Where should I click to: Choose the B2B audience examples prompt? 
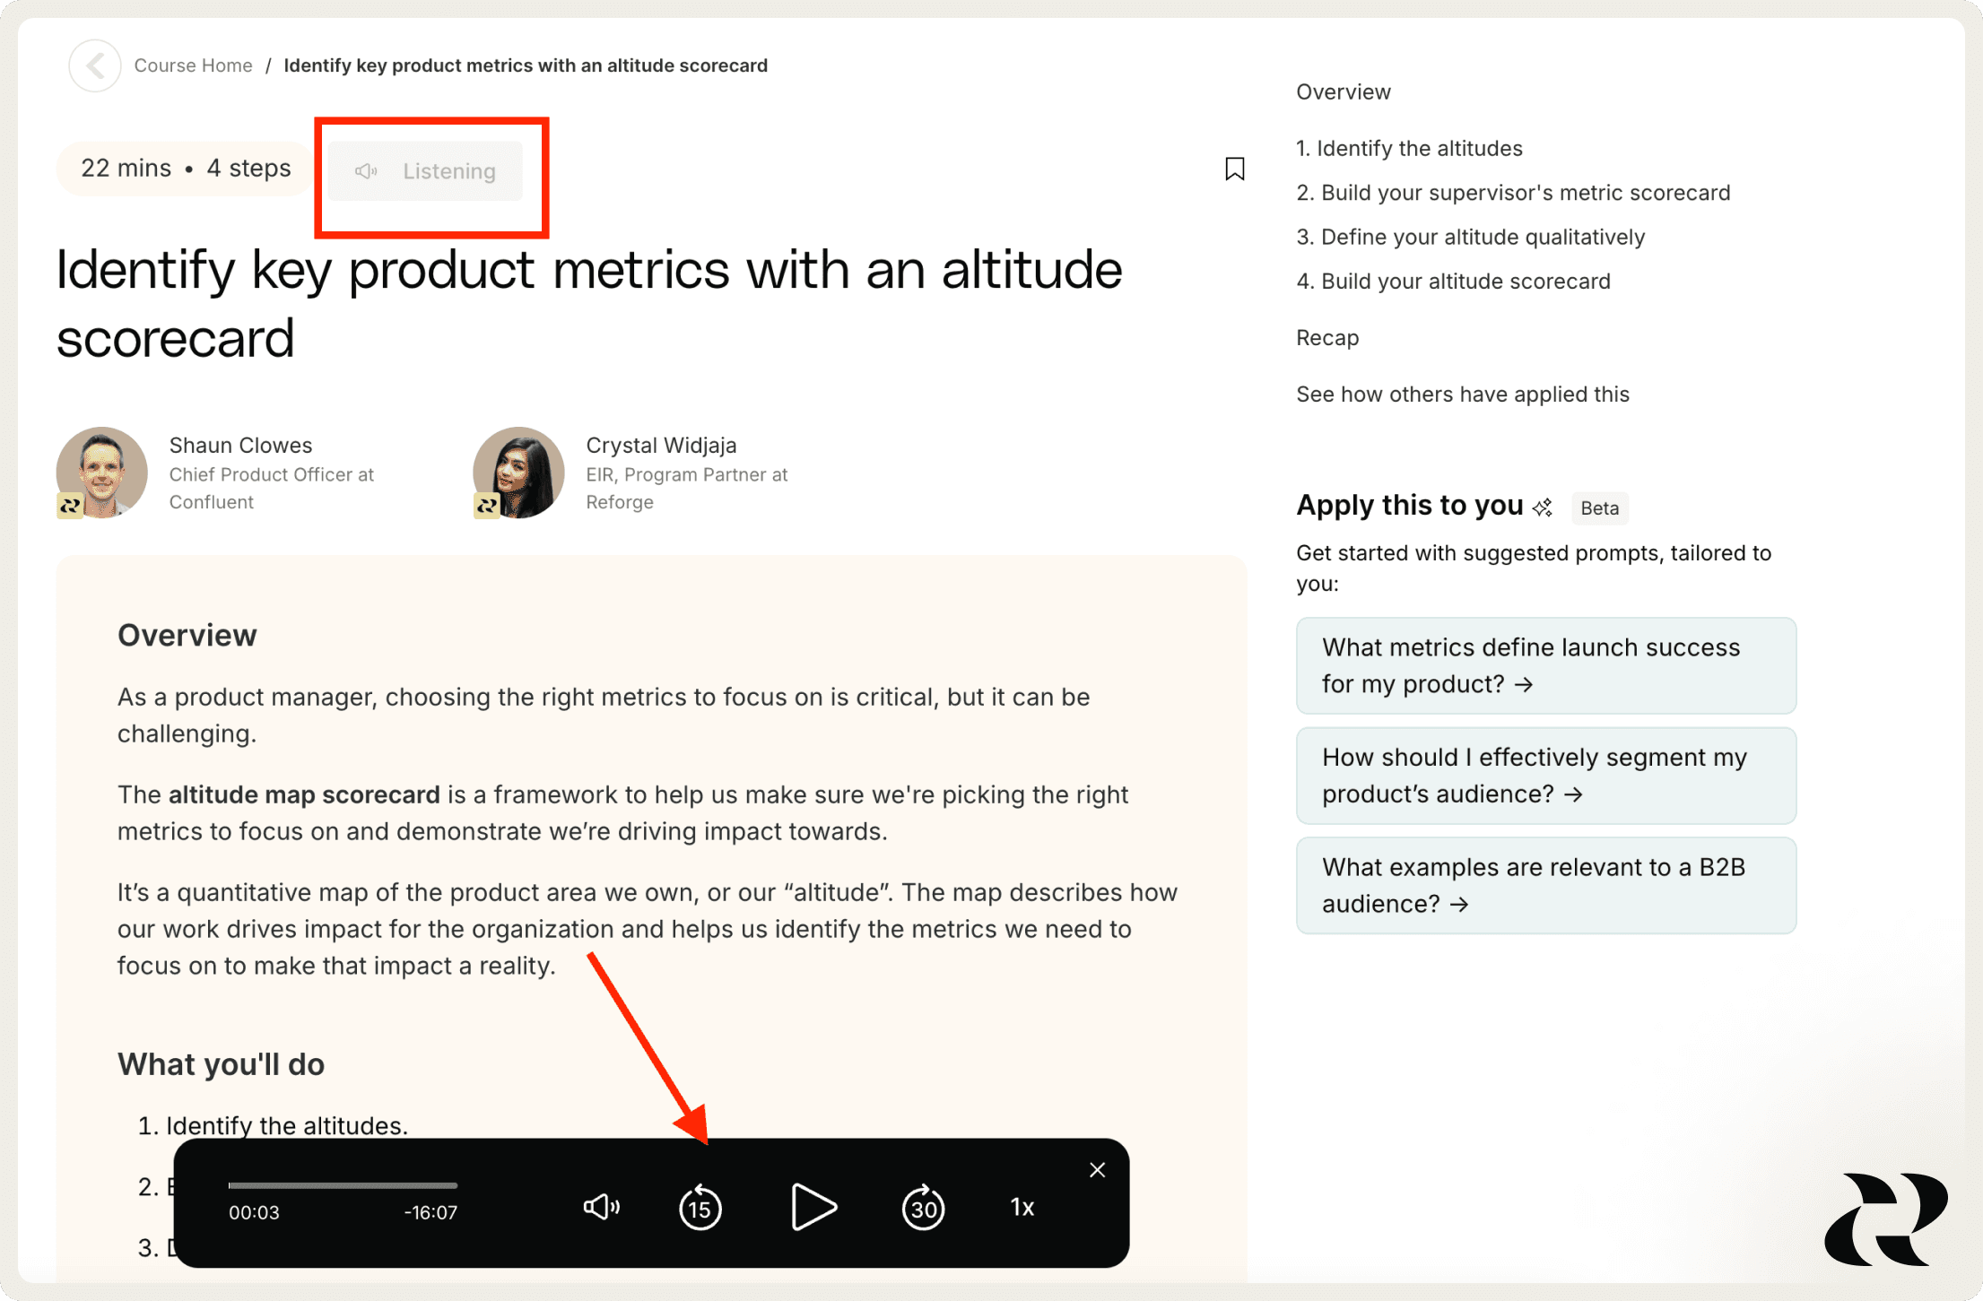pyautogui.click(x=1545, y=886)
